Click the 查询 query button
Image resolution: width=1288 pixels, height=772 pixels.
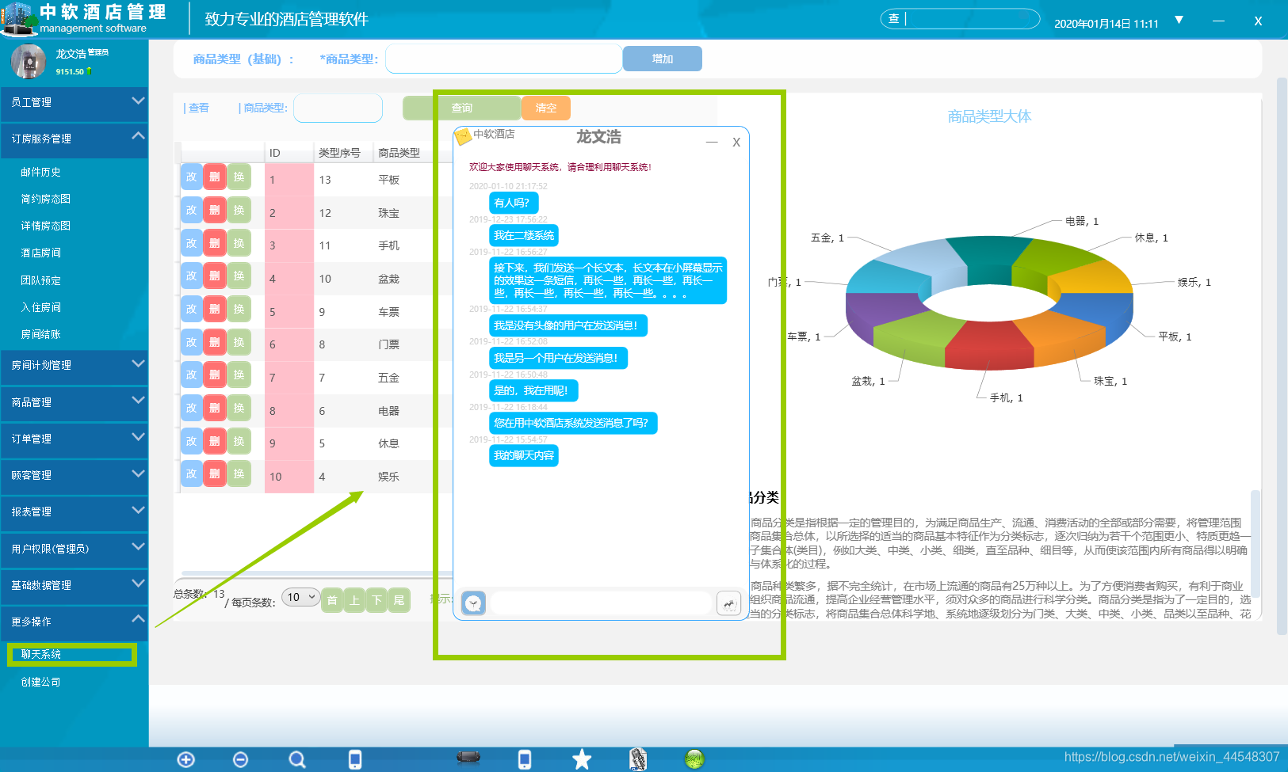(461, 108)
